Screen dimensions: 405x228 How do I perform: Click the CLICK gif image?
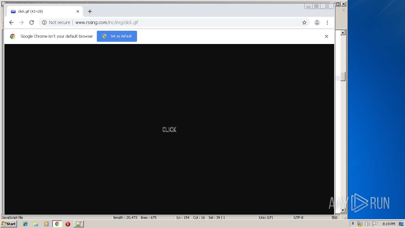(x=169, y=130)
